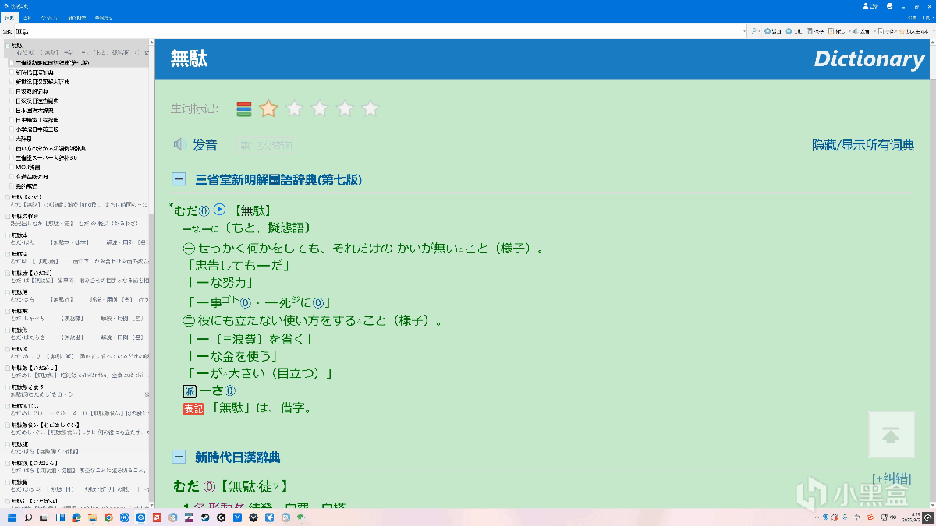Screen dimensions: 936x526
Task: Click the [+纠错] link
Action: (x=892, y=478)
